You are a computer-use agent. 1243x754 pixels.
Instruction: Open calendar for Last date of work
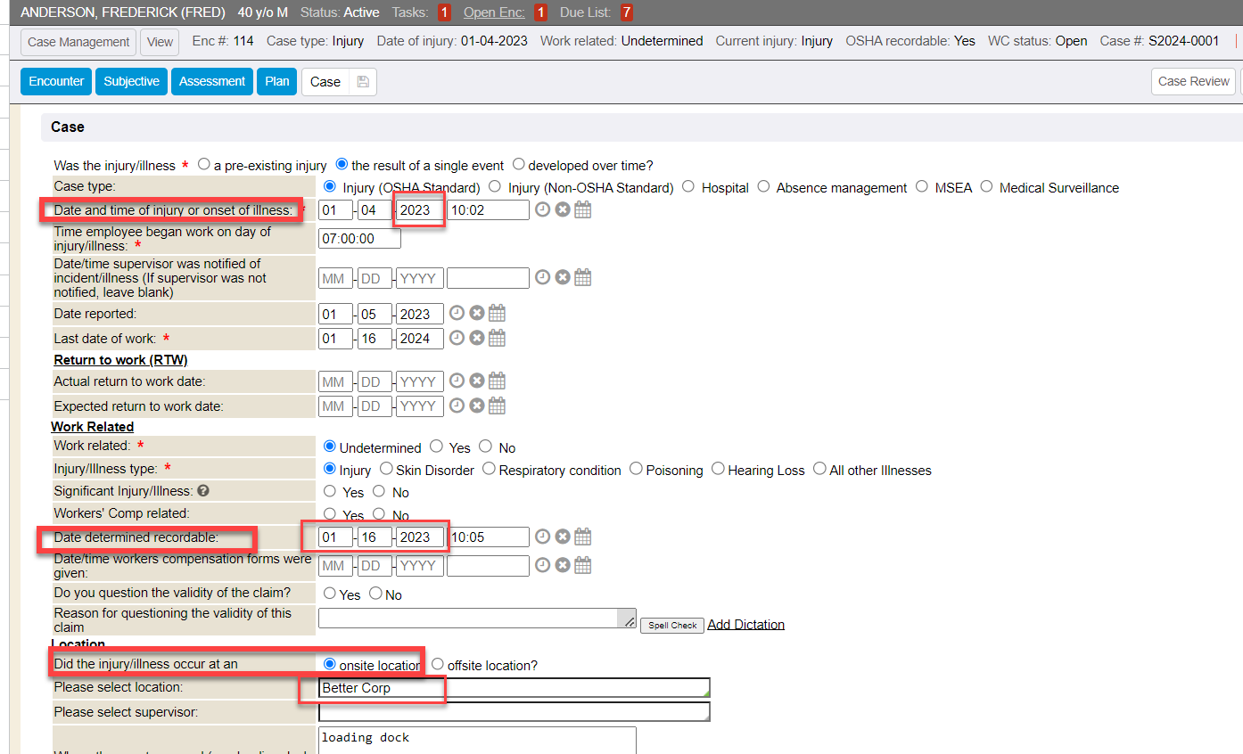497,338
